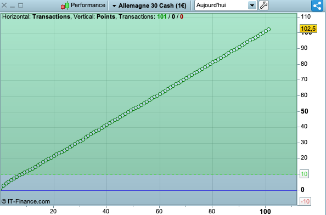The height and width of the screenshot is (215, 326).
Task: Close the Performance window with X
Action: pos(4,5)
